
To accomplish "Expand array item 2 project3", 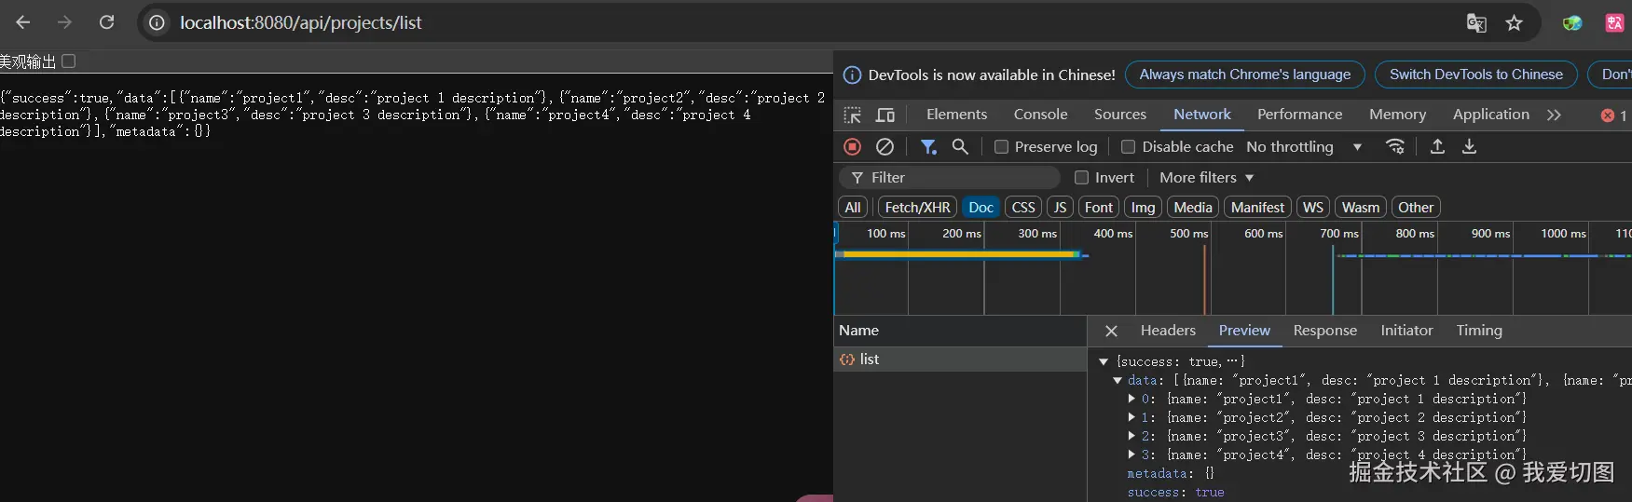I will [1131, 436].
